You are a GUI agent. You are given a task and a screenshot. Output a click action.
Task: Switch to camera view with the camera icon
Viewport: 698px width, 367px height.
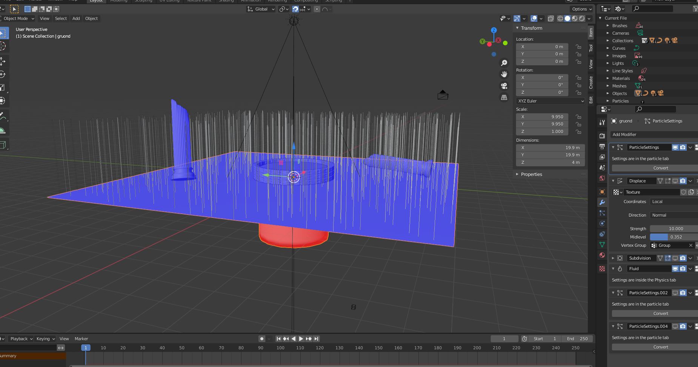[x=504, y=86]
